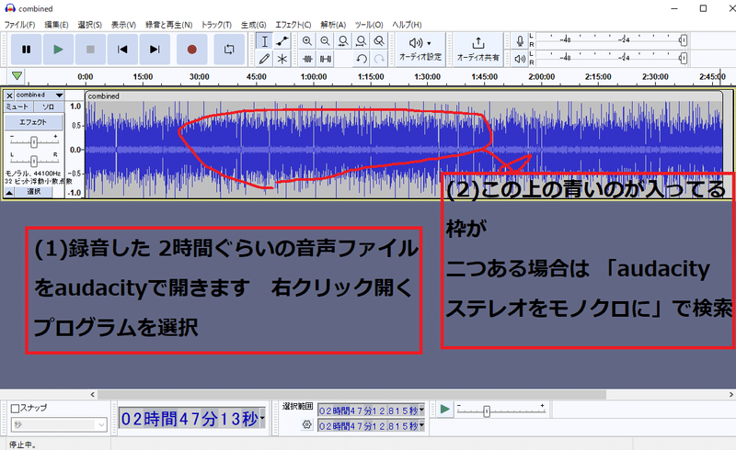
Task: Click the play-at-speed green button
Action: pos(444,410)
